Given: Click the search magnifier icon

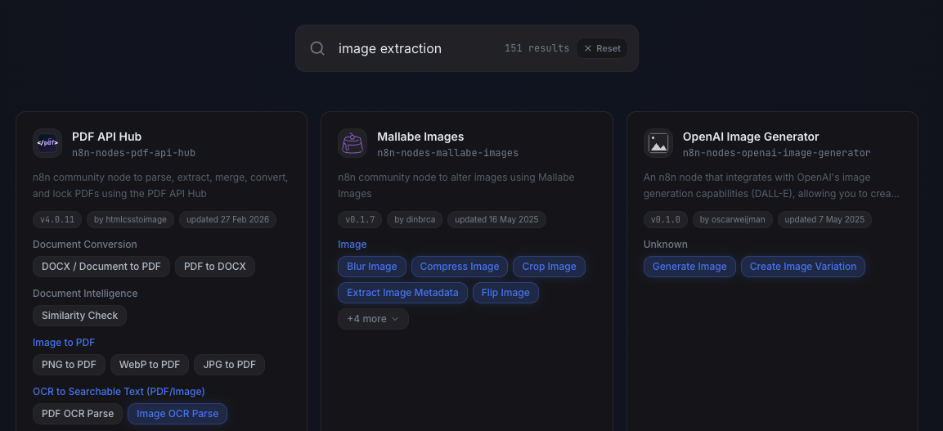Looking at the screenshot, I should point(317,48).
